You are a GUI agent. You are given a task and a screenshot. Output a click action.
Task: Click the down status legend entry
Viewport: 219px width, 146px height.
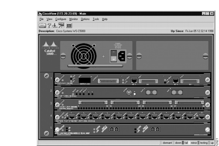click(178, 143)
